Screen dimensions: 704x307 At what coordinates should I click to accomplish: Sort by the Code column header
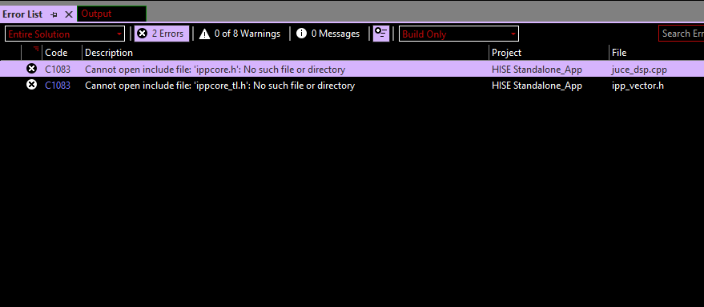tap(62, 53)
